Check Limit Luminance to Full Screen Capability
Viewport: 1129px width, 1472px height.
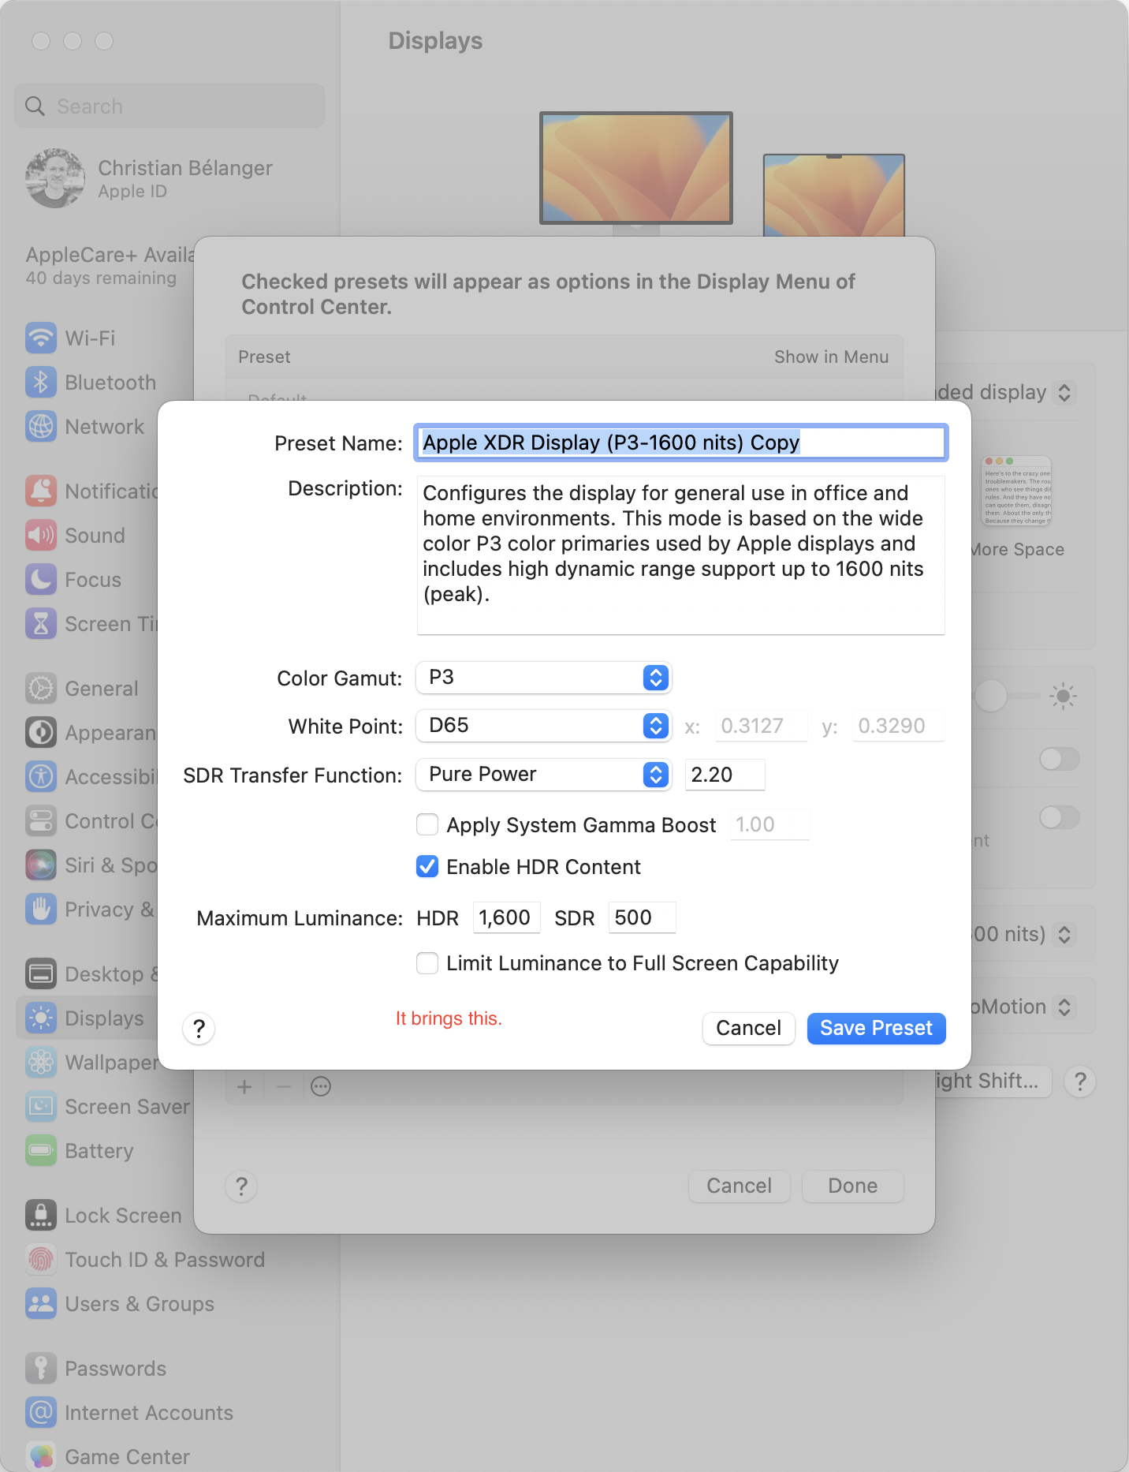coord(427,963)
